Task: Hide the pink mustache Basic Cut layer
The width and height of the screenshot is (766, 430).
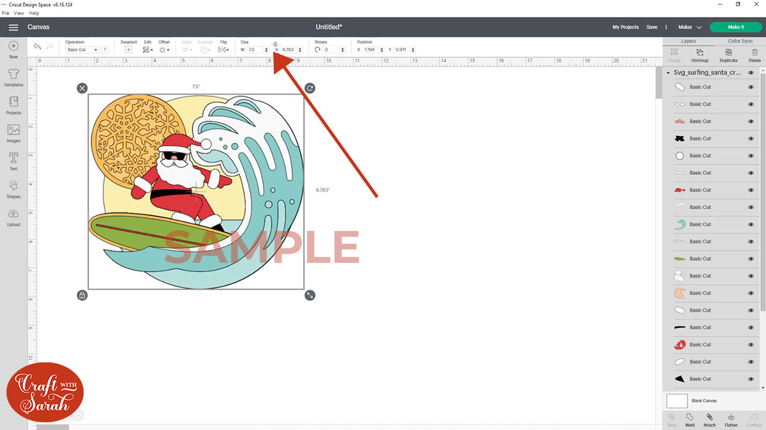Action: click(751, 121)
